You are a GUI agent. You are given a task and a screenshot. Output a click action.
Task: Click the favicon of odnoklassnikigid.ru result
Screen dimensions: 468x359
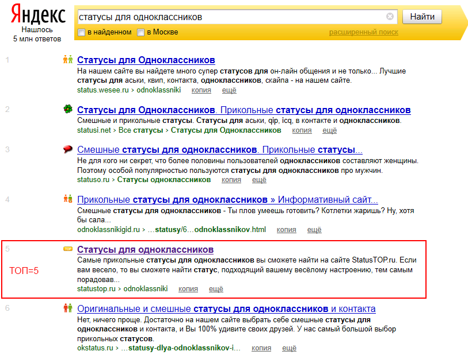coord(68,199)
